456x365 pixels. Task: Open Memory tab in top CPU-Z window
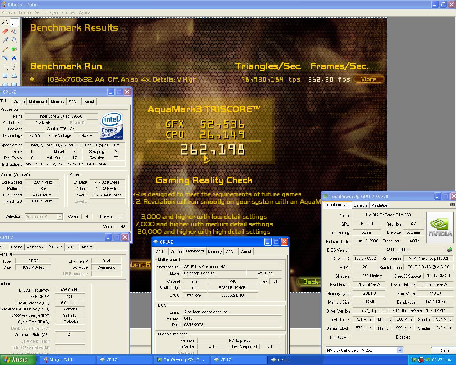tap(58, 102)
